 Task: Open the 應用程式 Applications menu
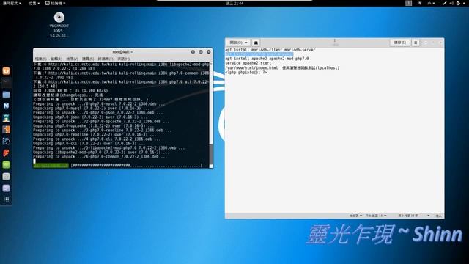[x=12, y=3]
